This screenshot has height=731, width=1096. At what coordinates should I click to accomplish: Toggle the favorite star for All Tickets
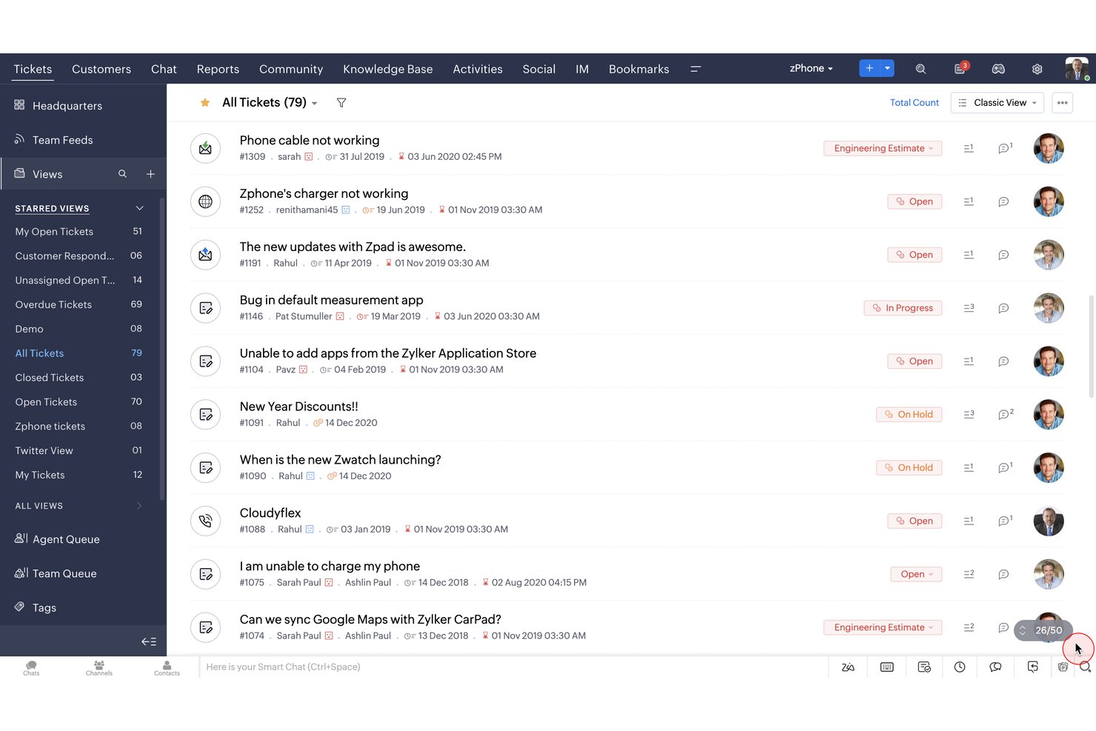[x=205, y=103]
